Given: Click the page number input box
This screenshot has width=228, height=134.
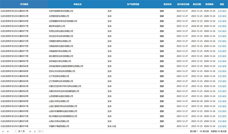Looking at the screenshot, I should (16, 131).
